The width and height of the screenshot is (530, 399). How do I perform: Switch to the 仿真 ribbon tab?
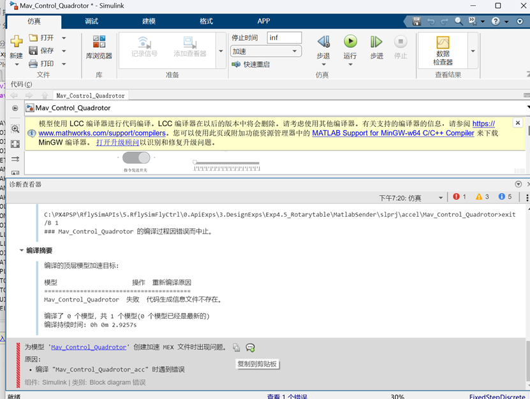[x=34, y=21]
